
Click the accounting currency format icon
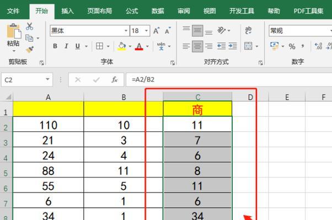(275, 46)
